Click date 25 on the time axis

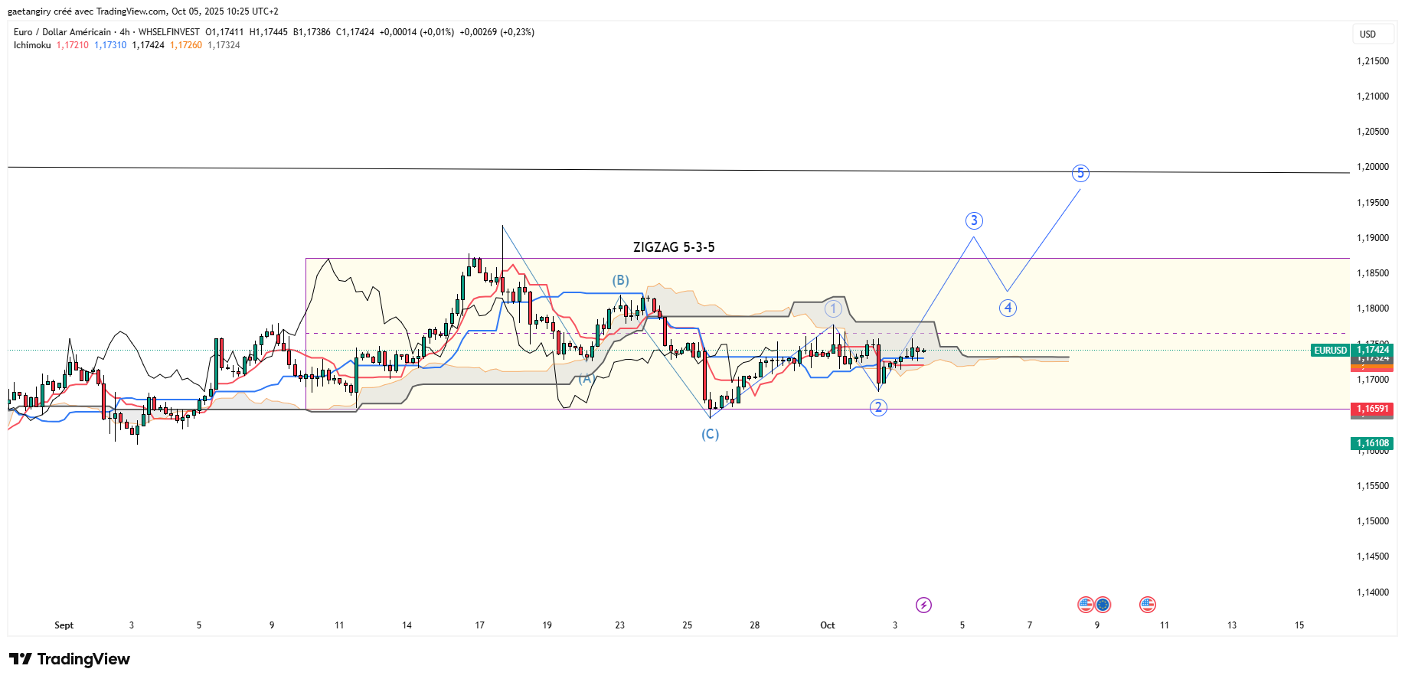(x=687, y=625)
